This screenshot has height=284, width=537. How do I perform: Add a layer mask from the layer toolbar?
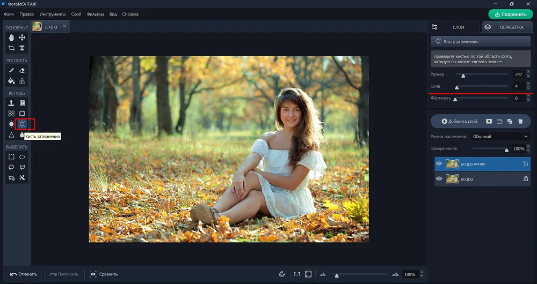coord(489,121)
